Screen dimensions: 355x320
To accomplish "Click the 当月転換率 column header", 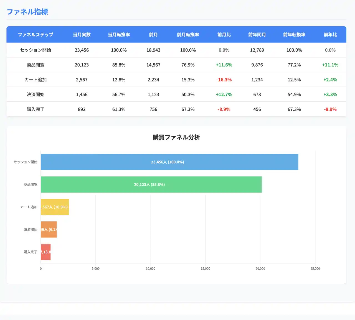I will tap(119, 35).
